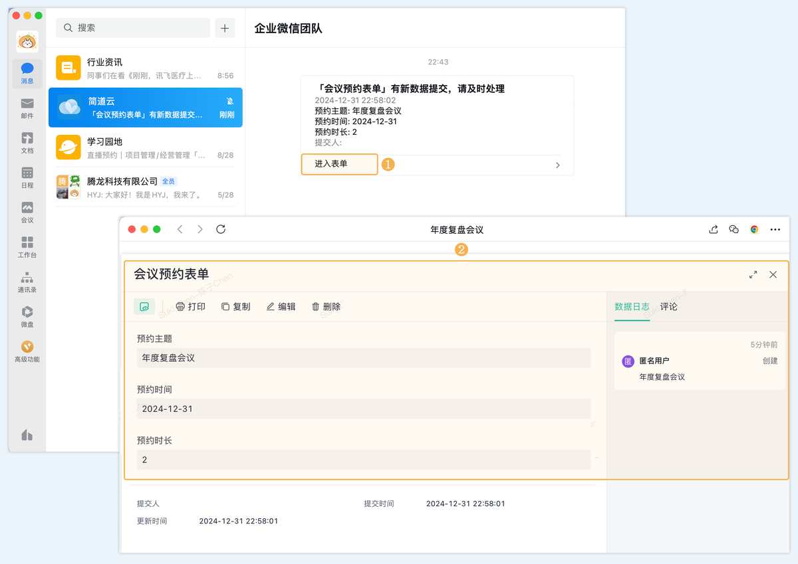The image size is (798, 564).
Task: Click the share icon in browser toolbar
Action: coord(714,229)
